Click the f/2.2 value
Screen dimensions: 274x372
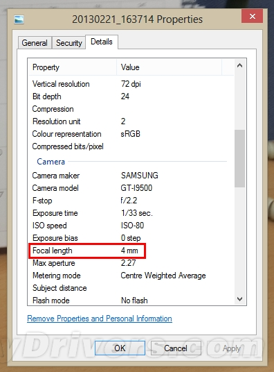pos(129,201)
